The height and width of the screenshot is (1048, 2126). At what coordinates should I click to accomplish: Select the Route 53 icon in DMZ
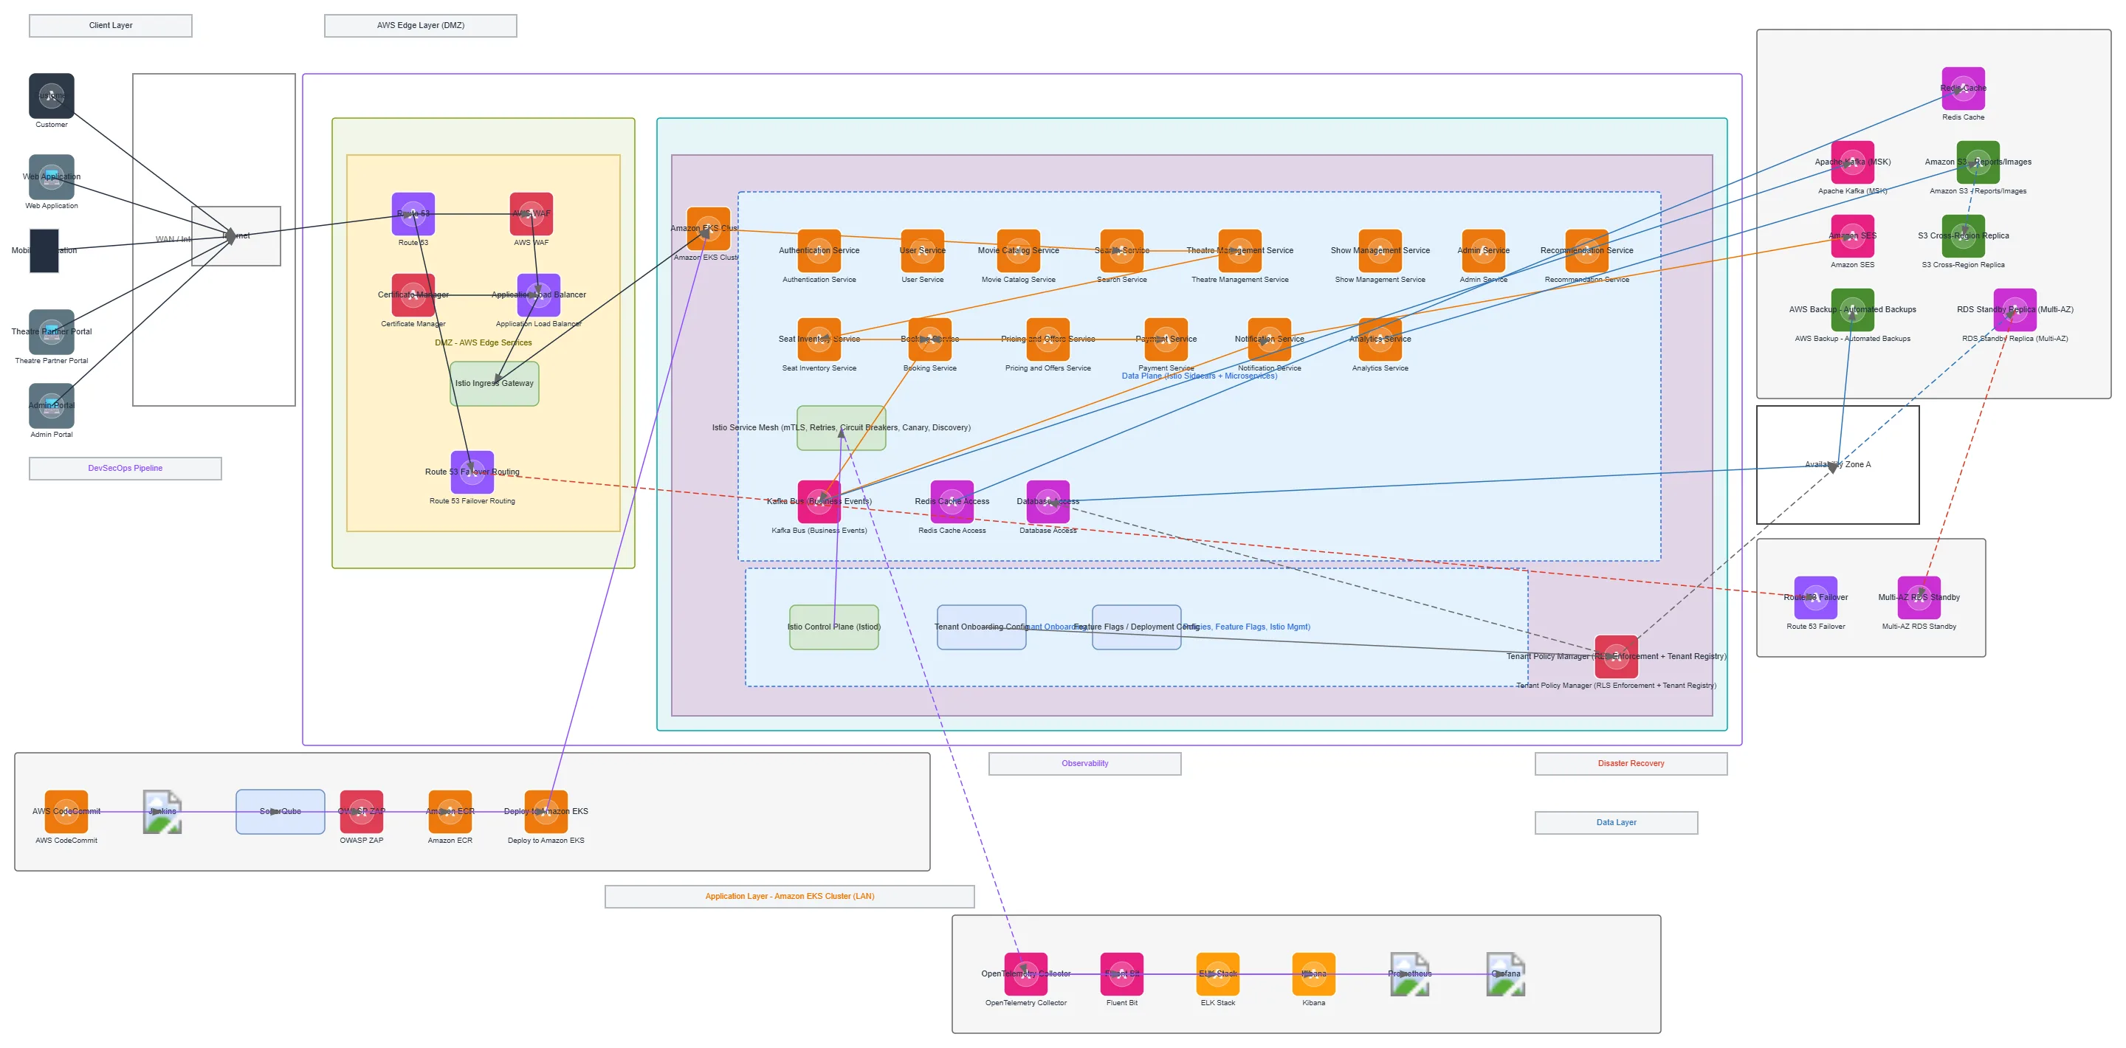pos(413,214)
